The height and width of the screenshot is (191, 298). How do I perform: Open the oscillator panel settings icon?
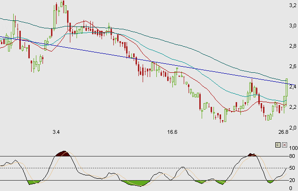278,146
